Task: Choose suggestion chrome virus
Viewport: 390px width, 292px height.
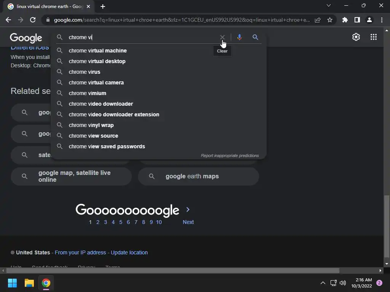Action: (159, 72)
